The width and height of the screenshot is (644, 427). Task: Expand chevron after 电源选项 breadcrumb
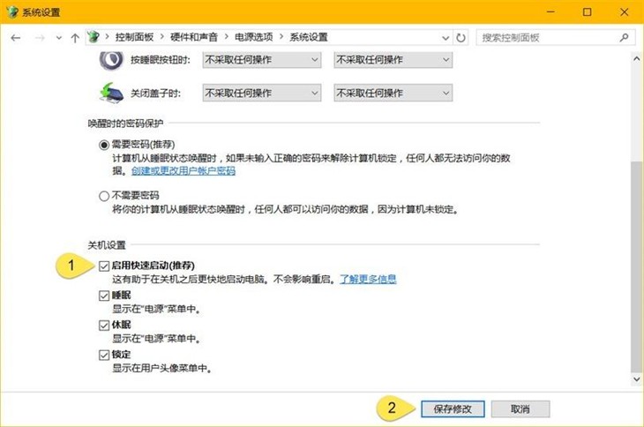point(281,37)
